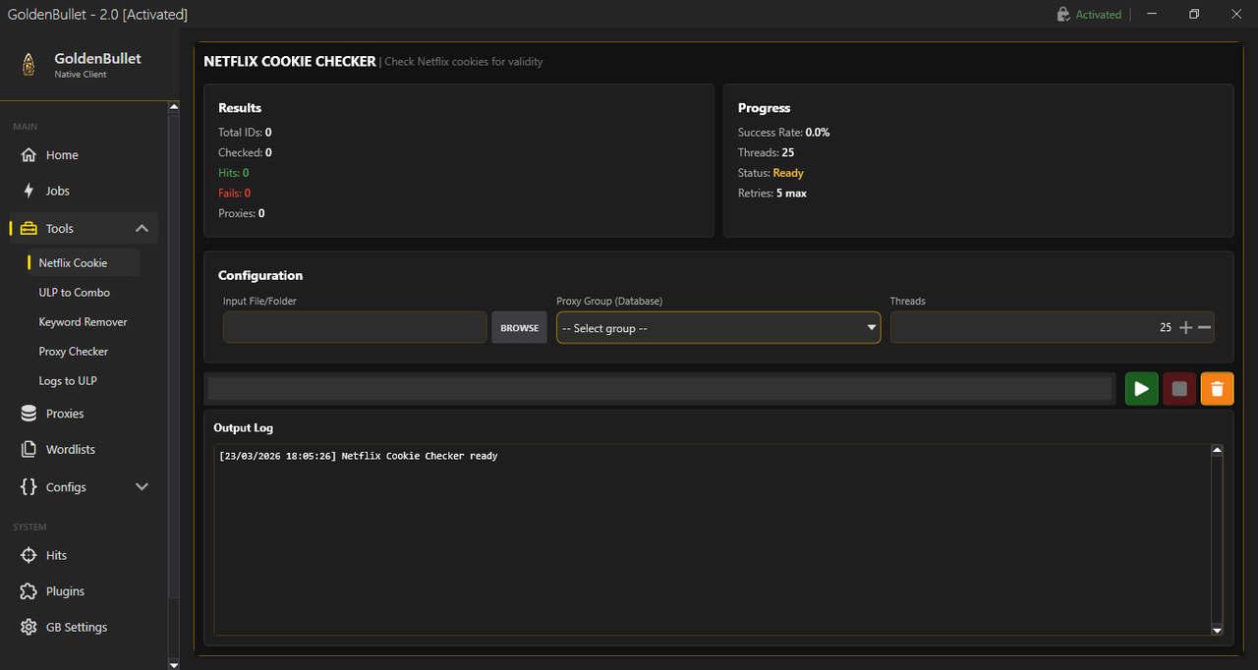Start the checker with green play button
Viewport: 1258px width, 670px height.
[x=1142, y=389]
